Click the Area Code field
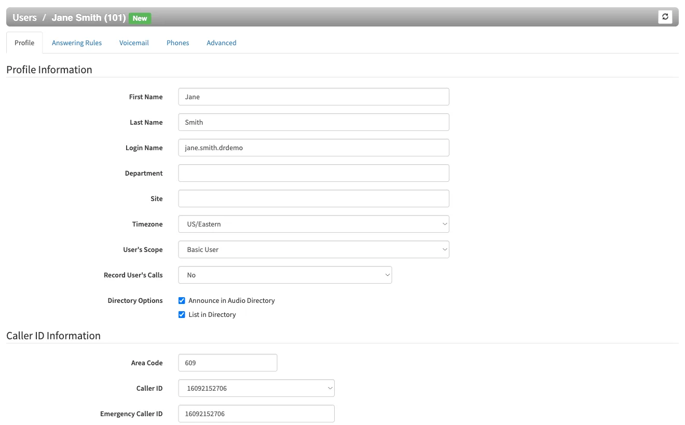Viewport: 685px width, 425px height. click(x=227, y=363)
